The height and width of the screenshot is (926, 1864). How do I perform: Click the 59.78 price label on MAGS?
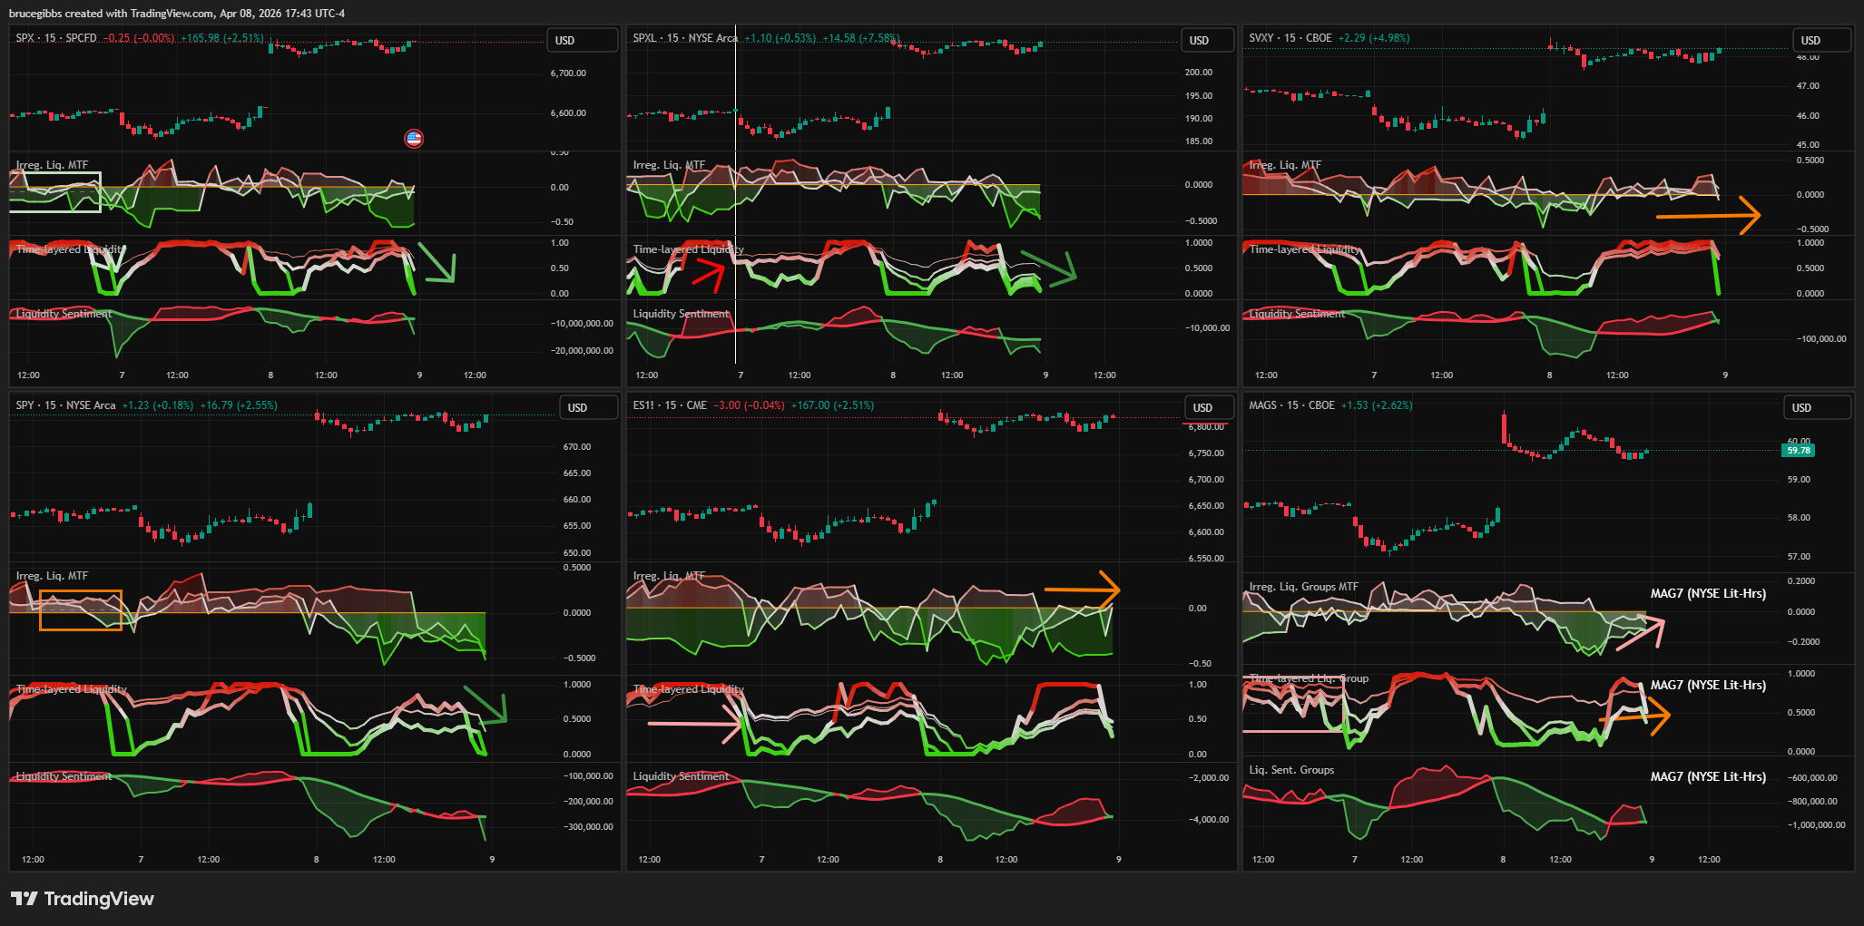tap(1798, 450)
